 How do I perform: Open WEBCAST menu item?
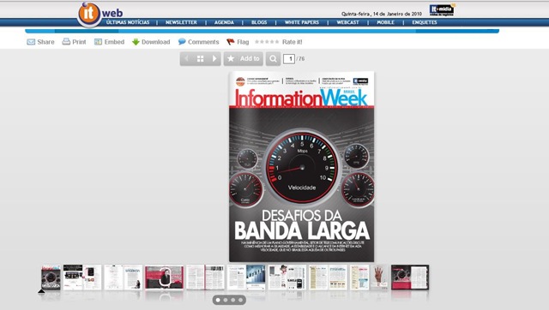(x=347, y=22)
